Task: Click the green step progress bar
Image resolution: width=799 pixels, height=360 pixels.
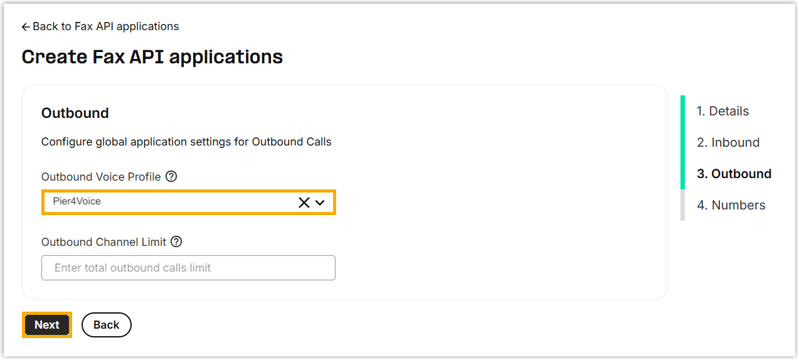Action: click(682, 142)
